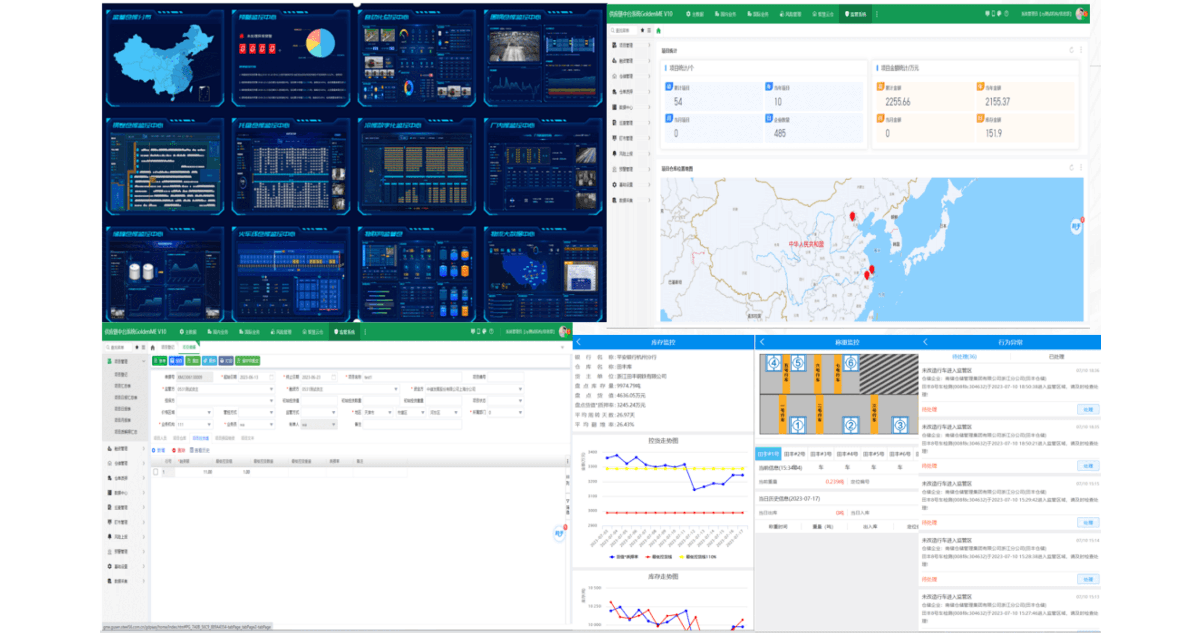Click scale marker number 4 on floor plan
The width and height of the screenshot is (1201, 634).
pos(773,363)
